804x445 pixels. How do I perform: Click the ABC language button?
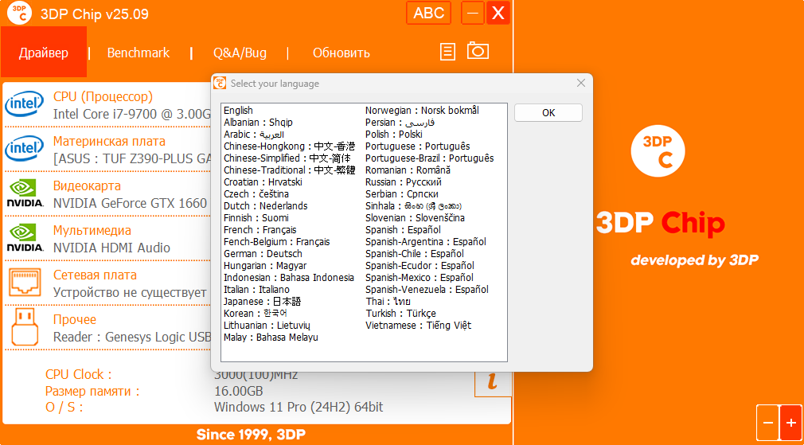point(428,13)
